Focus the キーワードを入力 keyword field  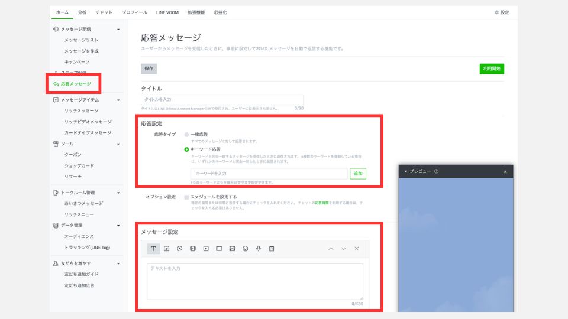pyautogui.click(x=269, y=174)
